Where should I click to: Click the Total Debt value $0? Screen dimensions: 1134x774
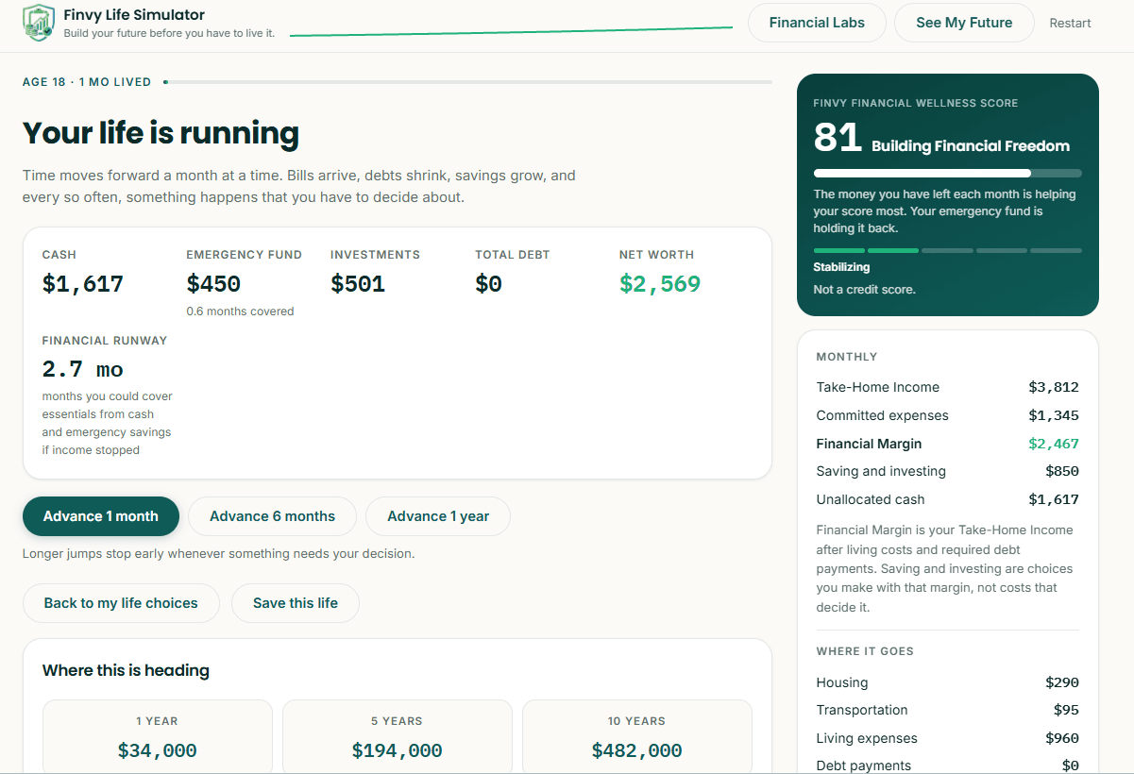(488, 284)
